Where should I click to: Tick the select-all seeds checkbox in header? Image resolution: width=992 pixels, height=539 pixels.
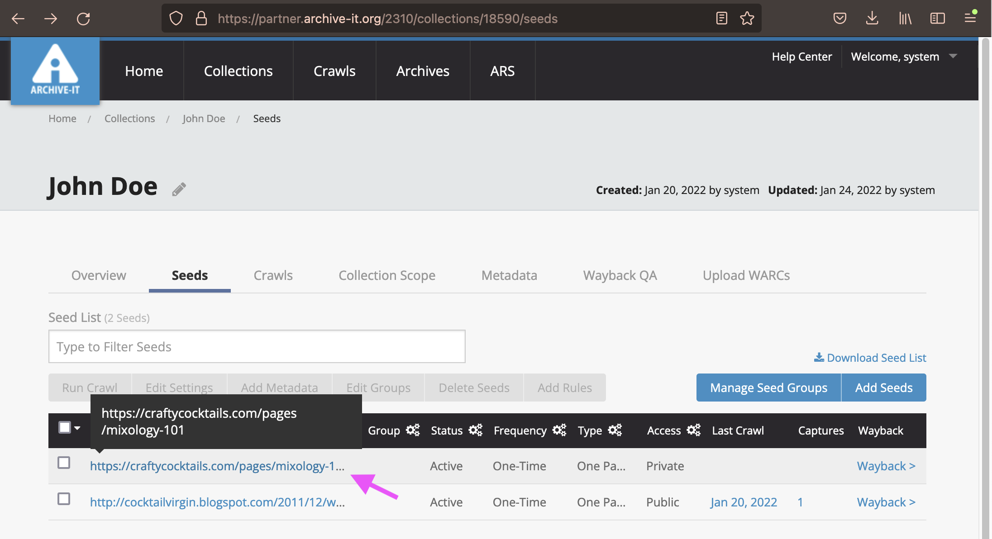pyautogui.click(x=65, y=427)
